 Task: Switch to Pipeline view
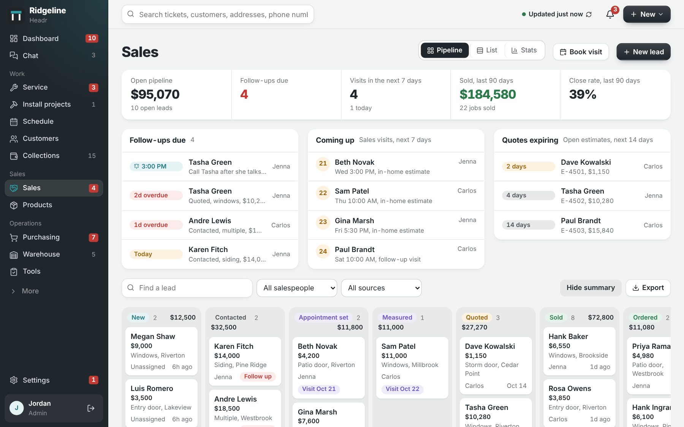445,50
